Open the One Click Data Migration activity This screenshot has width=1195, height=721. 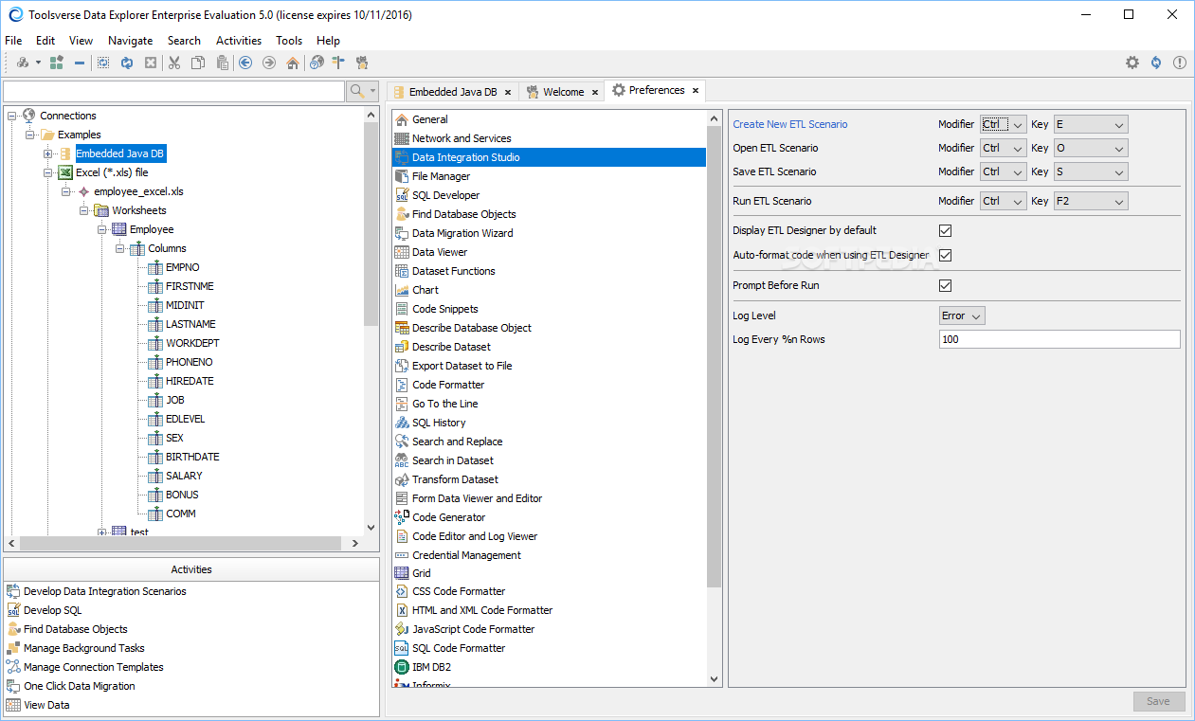71,686
